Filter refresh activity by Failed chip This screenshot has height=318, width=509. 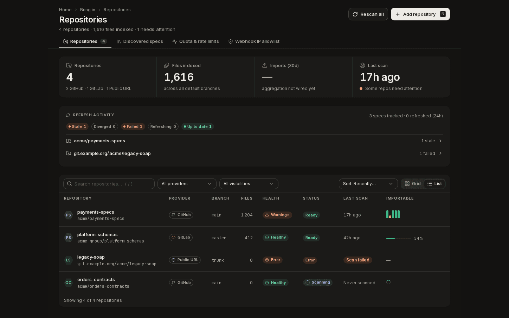133,126
